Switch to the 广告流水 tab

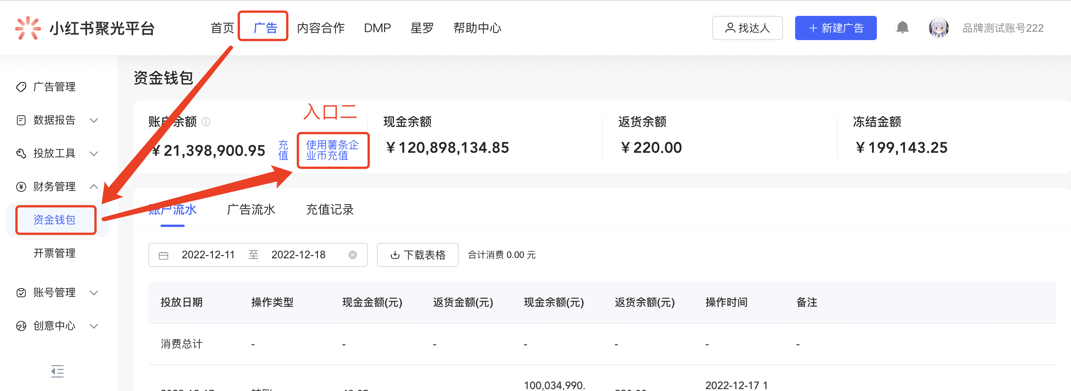point(251,209)
